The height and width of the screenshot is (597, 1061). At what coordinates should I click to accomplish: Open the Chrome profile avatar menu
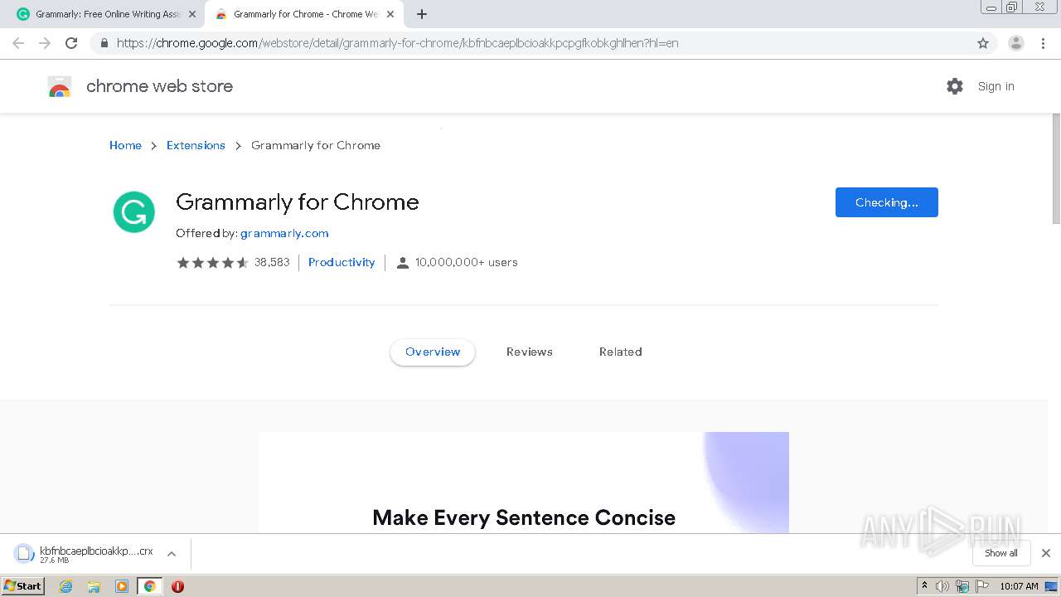point(1016,43)
